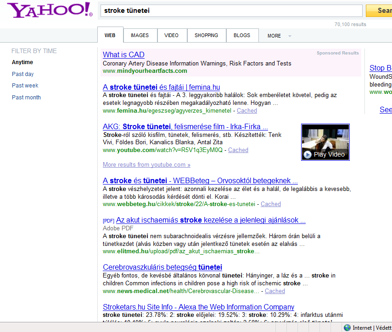Screen dimensions: 392x332
Task: Open the VIDEO tab
Action: tap(172, 35)
